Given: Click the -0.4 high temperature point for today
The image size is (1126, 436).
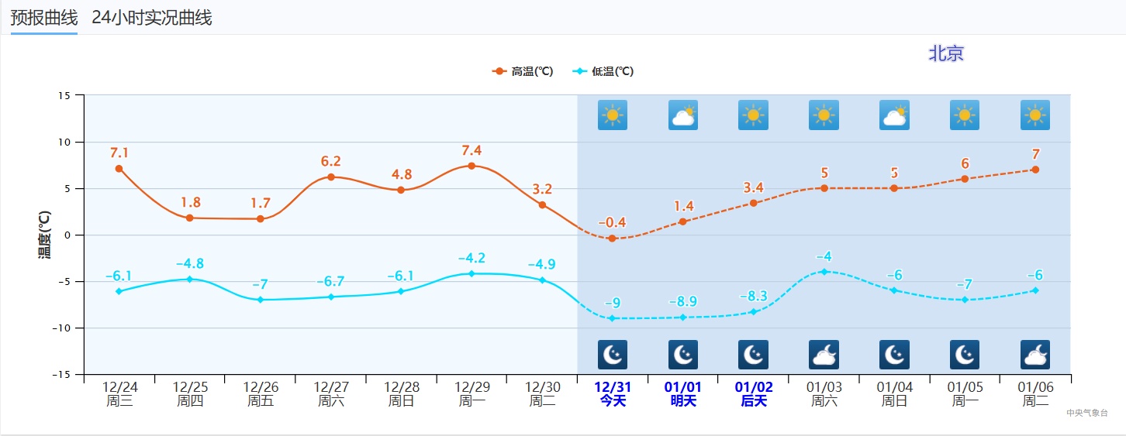Looking at the screenshot, I should tap(612, 239).
